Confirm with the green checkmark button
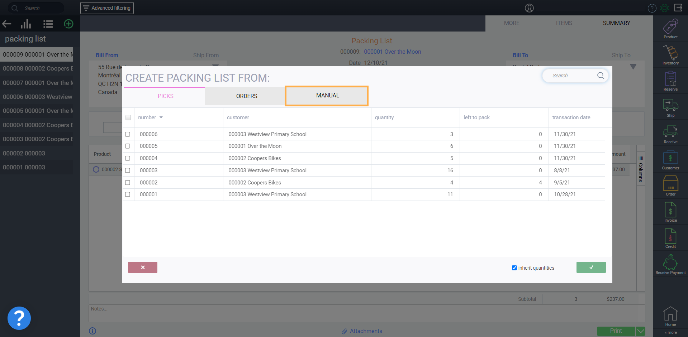The width and height of the screenshot is (688, 337). pyautogui.click(x=591, y=267)
